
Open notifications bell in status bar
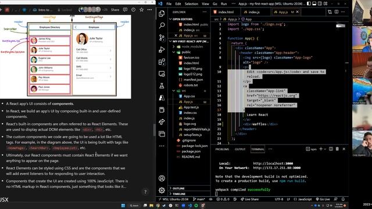343,199
